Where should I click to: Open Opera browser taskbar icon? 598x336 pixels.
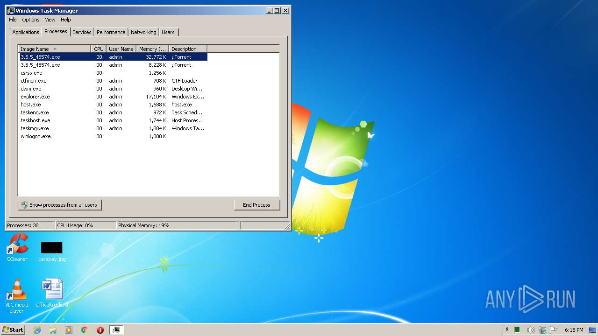100,330
